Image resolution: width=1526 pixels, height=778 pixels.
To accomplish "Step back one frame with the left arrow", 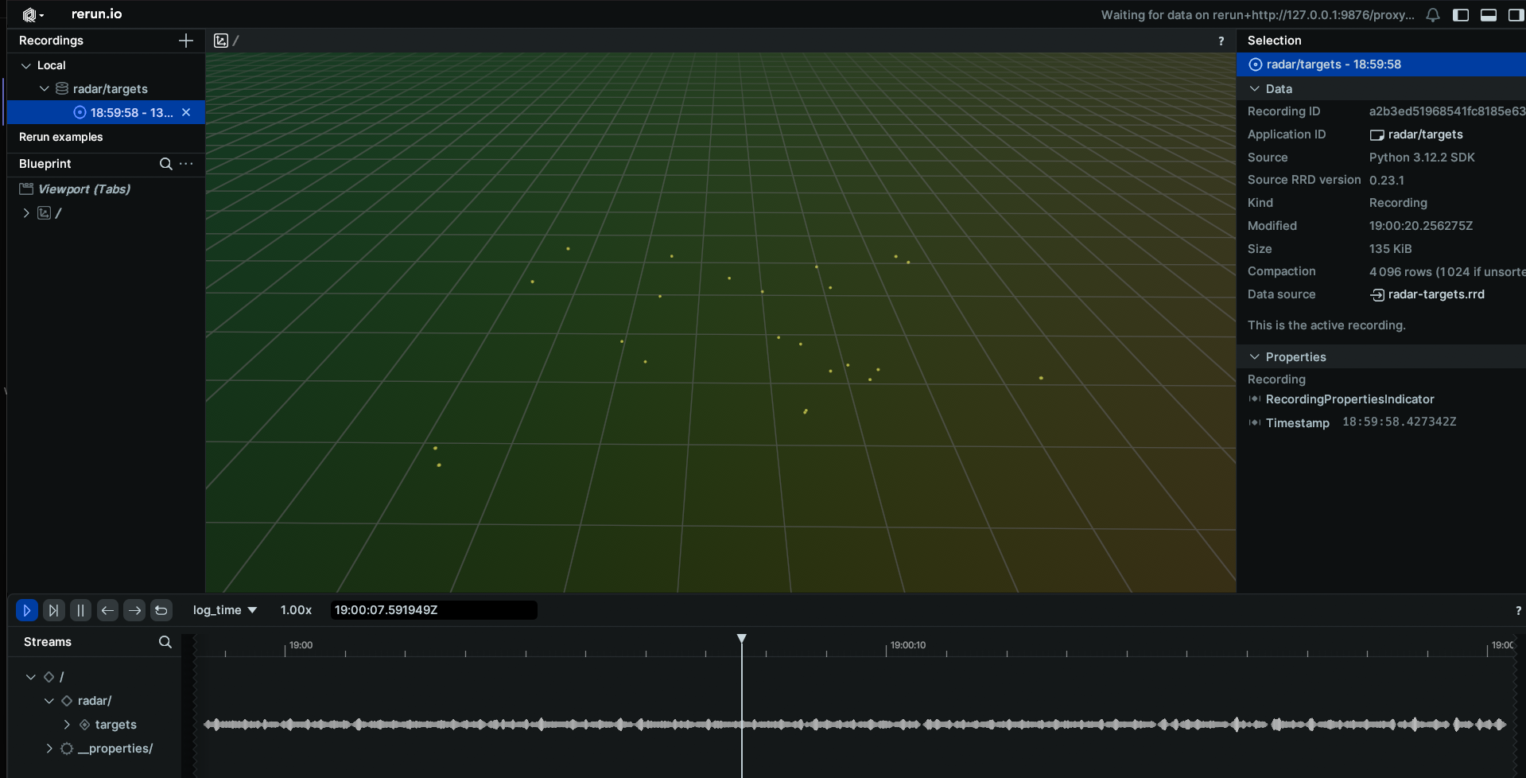I will pos(107,610).
